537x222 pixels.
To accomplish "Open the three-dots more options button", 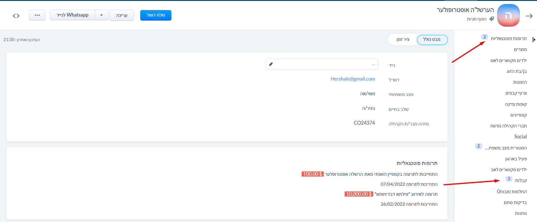I will pyautogui.click(x=37, y=15).
